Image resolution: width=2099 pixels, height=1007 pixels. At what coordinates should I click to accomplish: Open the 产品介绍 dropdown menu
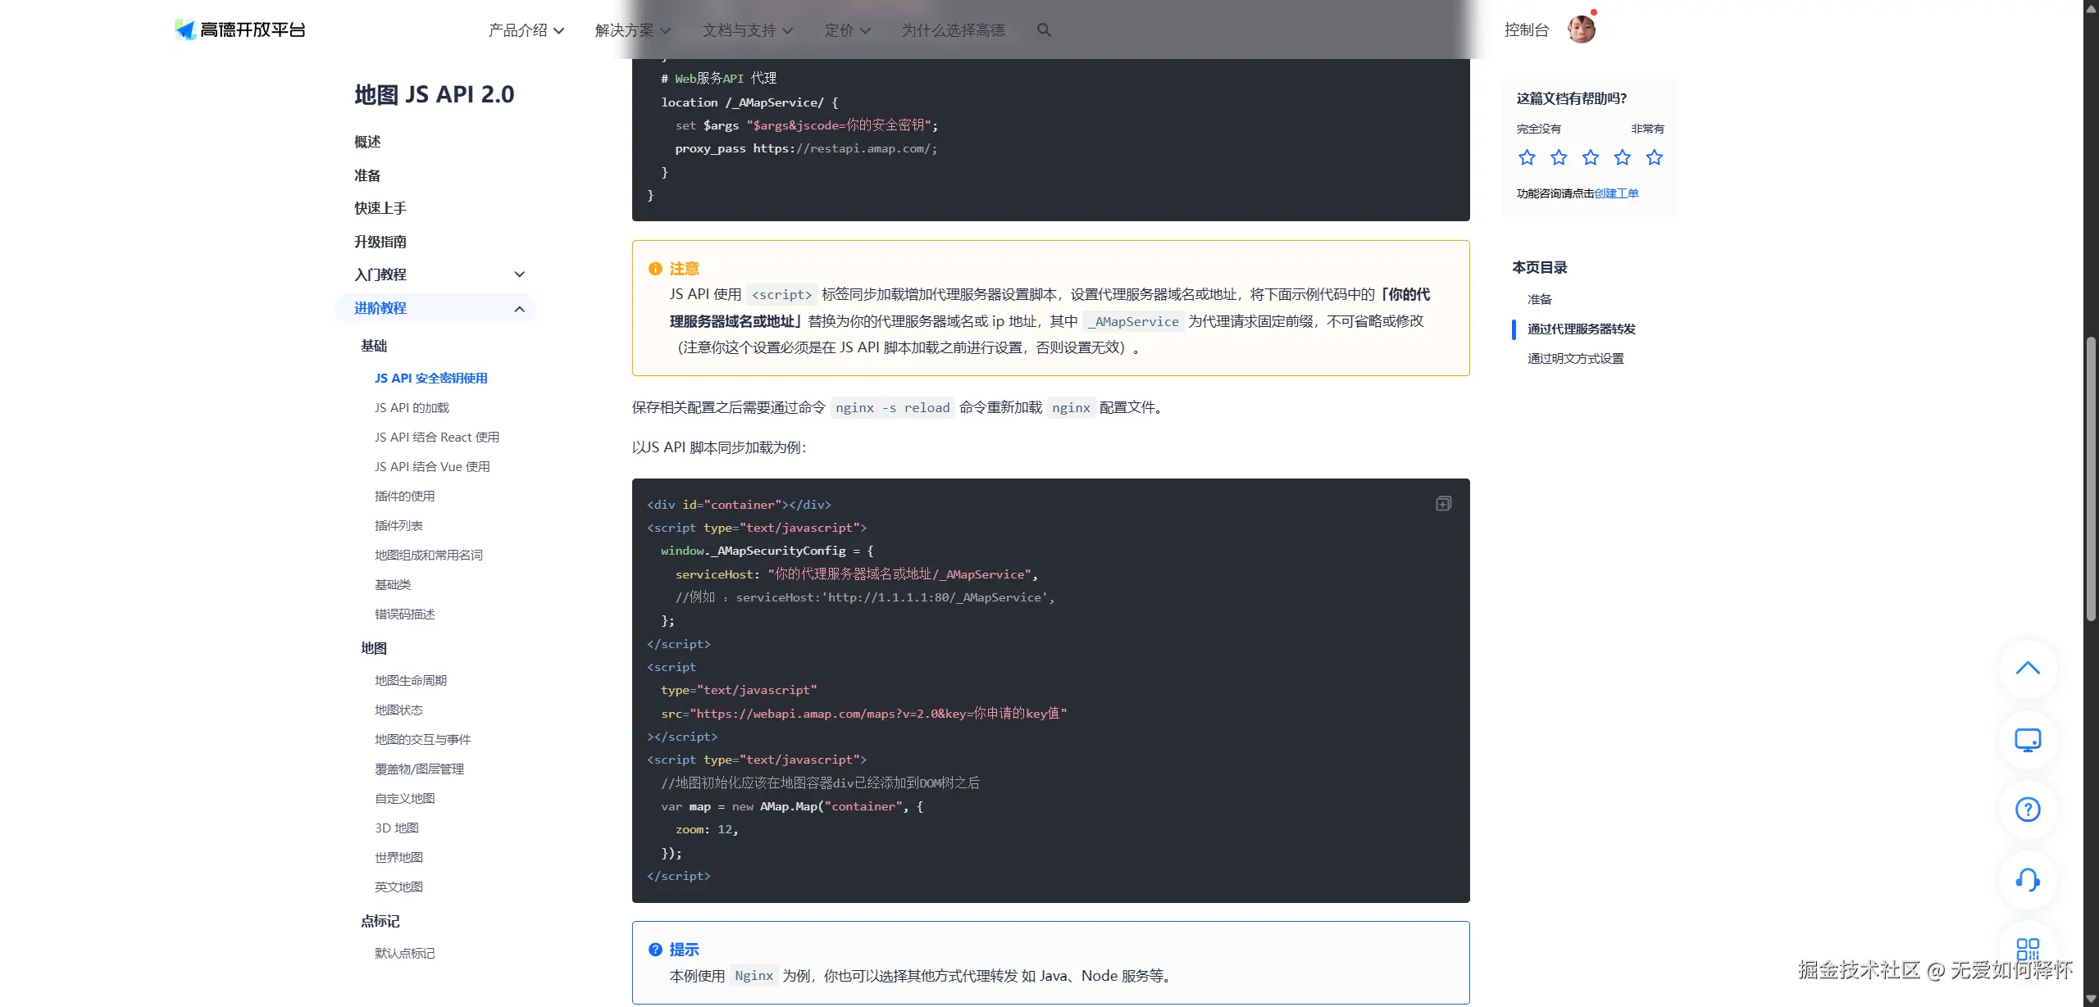click(x=526, y=30)
